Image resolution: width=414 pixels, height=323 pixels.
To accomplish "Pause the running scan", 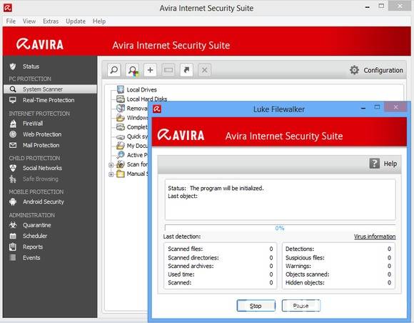I will pyautogui.click(x=301, y=306).
